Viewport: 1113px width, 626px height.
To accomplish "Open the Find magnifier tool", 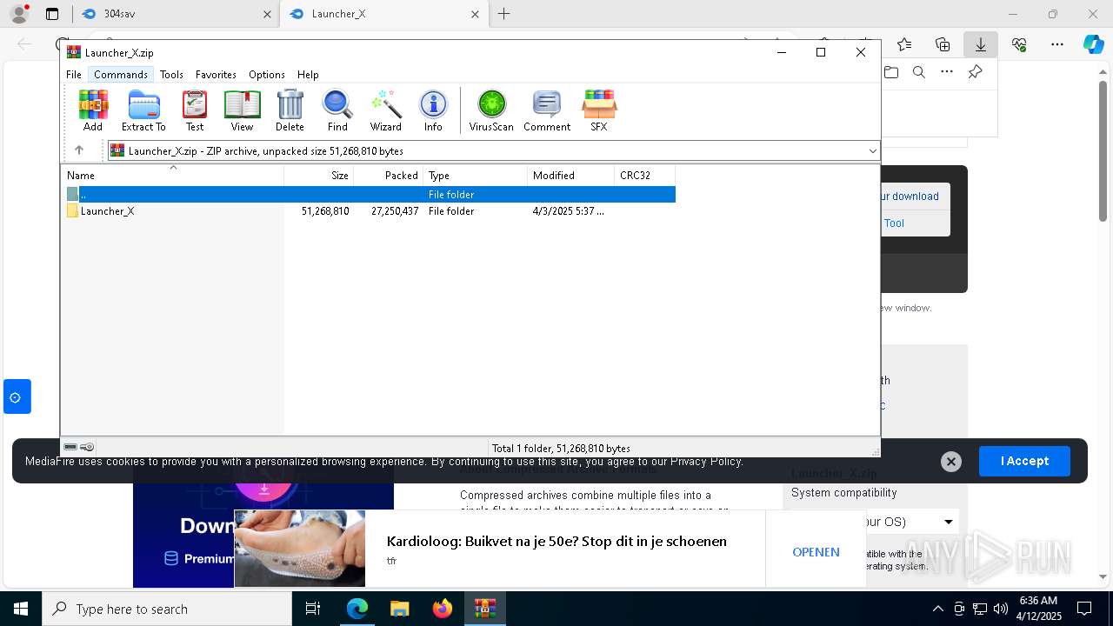I will click(x=337, y=111).
